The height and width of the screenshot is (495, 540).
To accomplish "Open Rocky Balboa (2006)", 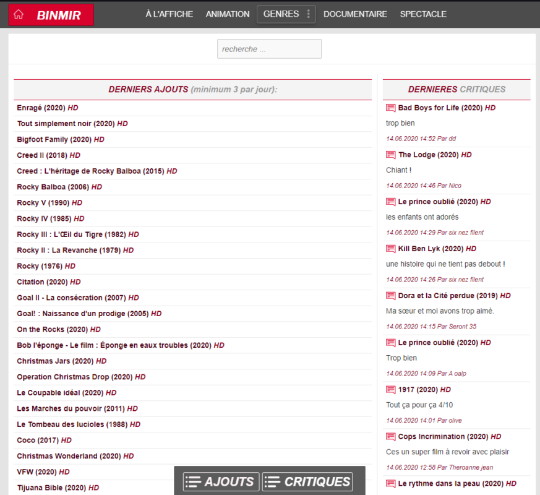I will (x=59, y=187).
